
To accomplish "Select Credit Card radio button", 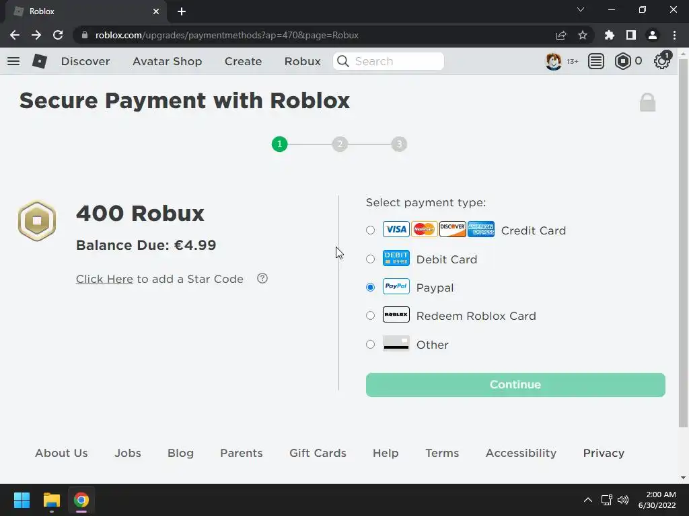I will tap(371, 230).
